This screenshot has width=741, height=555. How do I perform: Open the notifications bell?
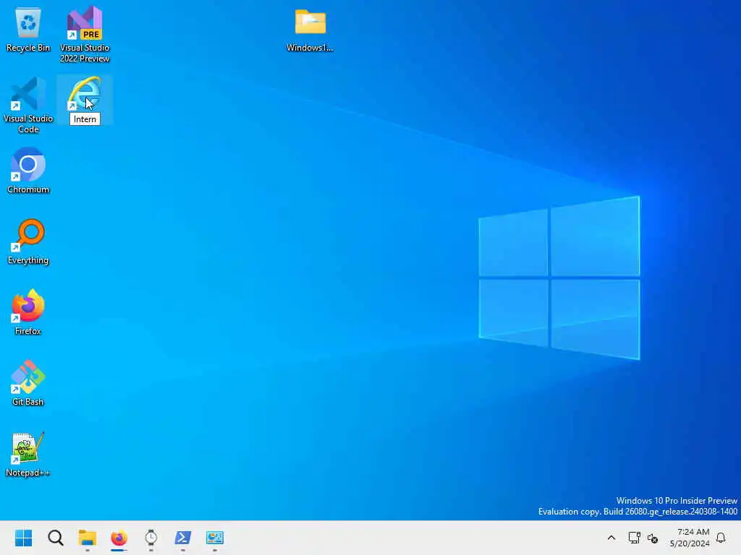pyautogui.click(x=721, y=538)
